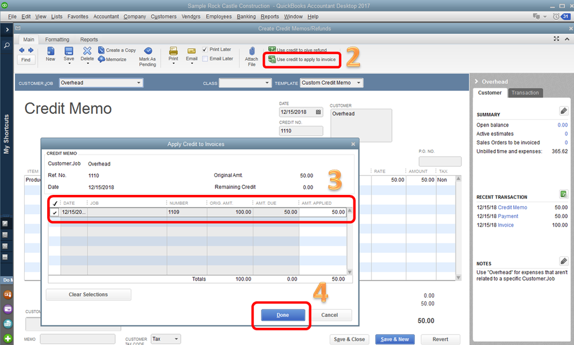This screenshot has width=574, height=345.
Task: Close the Apply Credit to Invoices dialog
Action: click(x=353, y=144)
